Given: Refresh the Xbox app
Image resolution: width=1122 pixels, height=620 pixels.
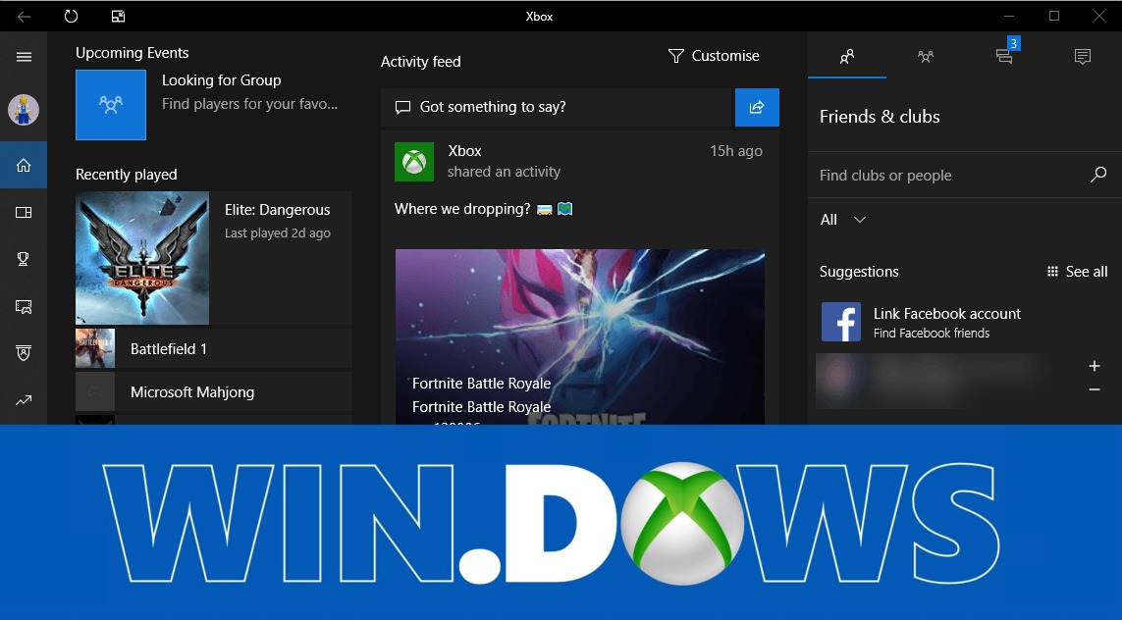Looking at the screenshot, I should click(71, 16).
